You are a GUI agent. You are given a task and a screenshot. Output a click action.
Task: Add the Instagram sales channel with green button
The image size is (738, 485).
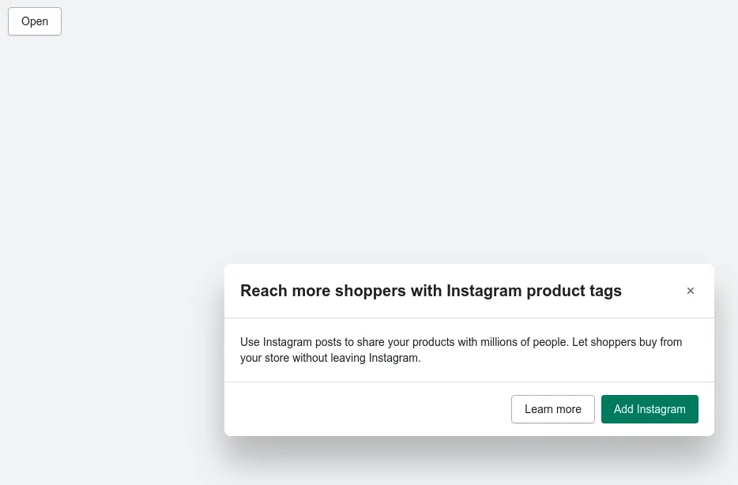tap(650, 409)
